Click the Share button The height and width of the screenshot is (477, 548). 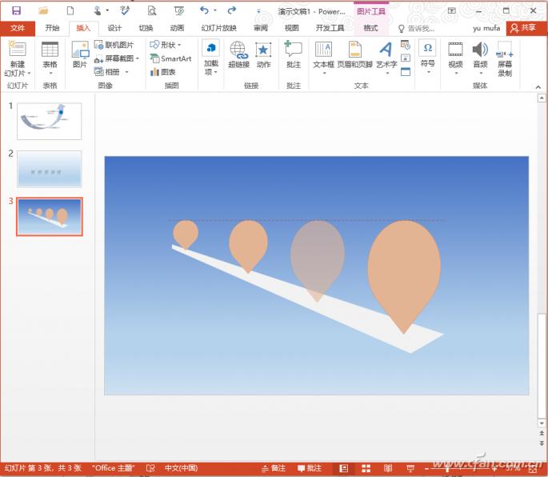523,27
